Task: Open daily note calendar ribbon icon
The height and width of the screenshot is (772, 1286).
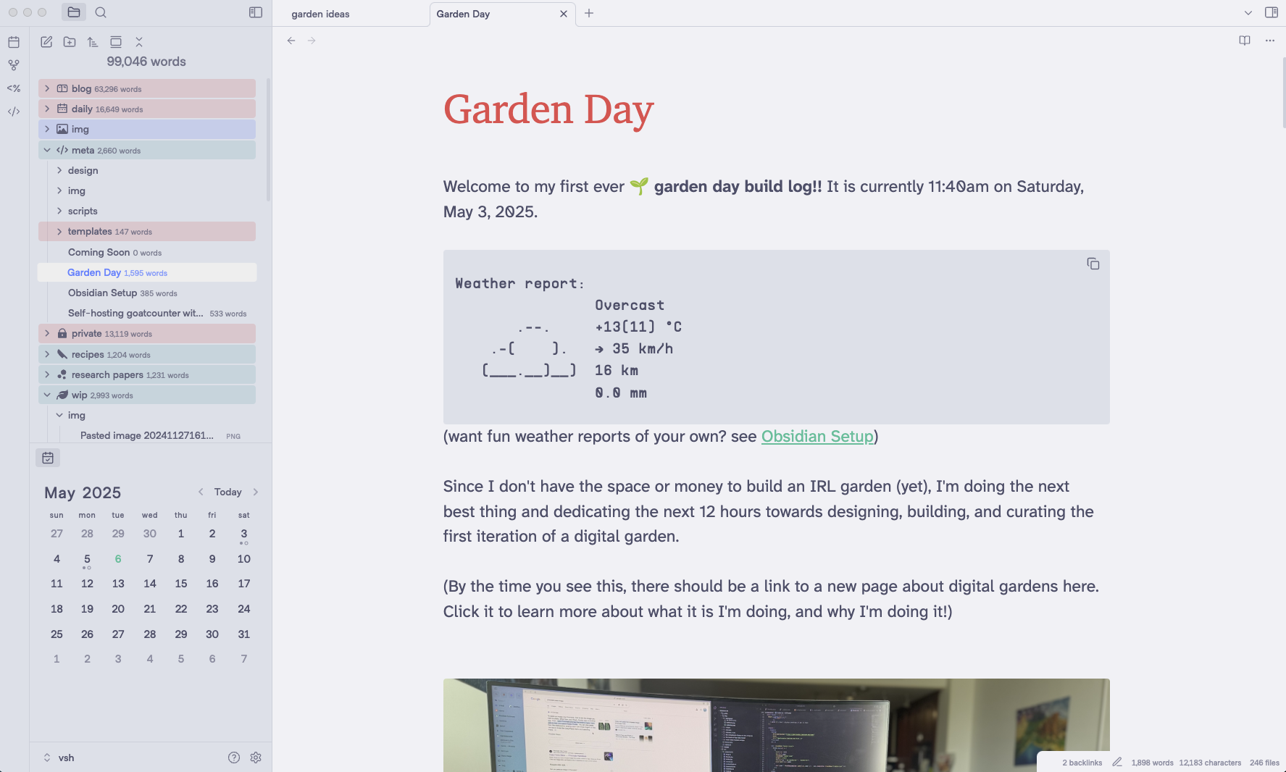Action: (14, 42)
